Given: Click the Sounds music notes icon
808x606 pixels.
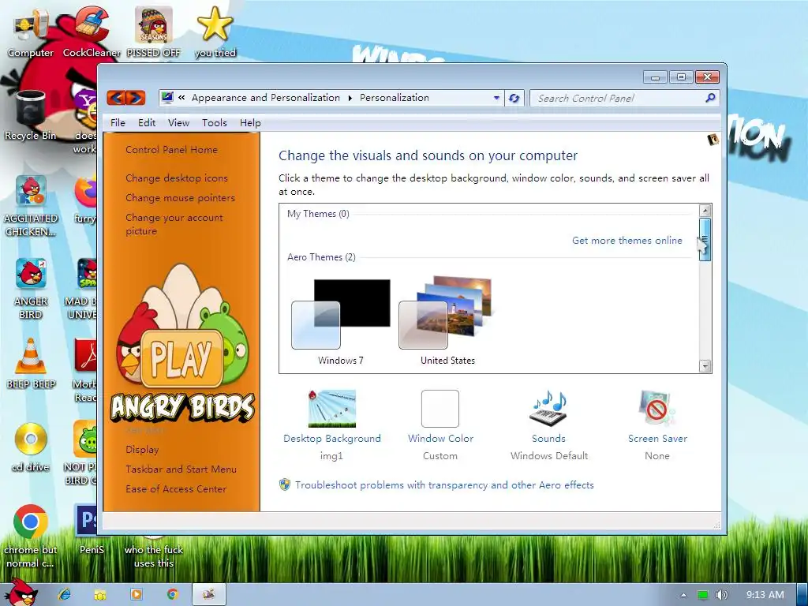Looking at the screenshot, I should tap(549, 408).
